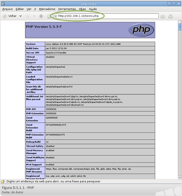This screenshot has height=196, width=182.
Task: Click the 'PHP API' row label
Action: [x=31, y=109]
